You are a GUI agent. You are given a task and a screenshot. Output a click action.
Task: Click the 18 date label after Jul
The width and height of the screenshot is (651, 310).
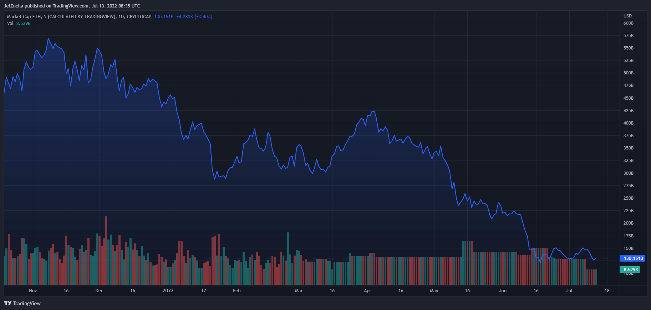[607, 291]
